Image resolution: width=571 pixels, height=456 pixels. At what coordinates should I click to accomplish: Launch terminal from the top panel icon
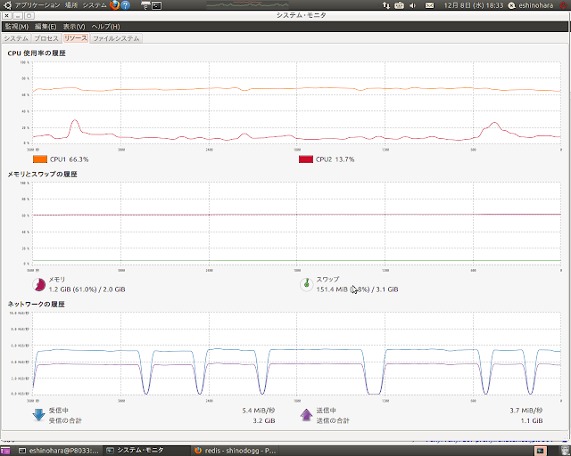(x=157, y=5)
